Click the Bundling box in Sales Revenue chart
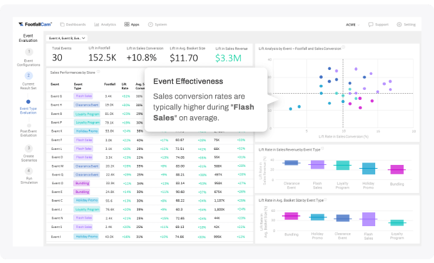 (x=397, y=169)
